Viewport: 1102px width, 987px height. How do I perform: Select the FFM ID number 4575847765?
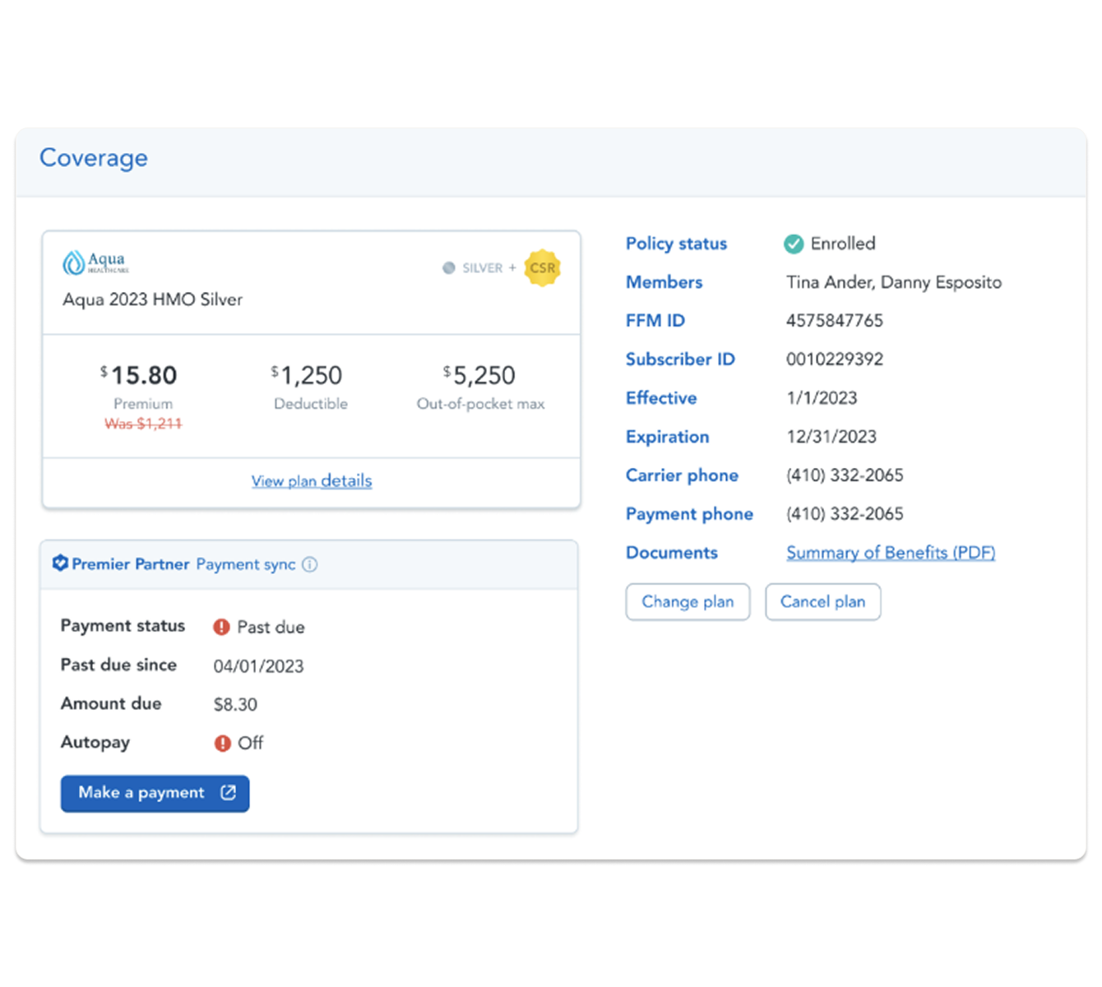(834, 321)
